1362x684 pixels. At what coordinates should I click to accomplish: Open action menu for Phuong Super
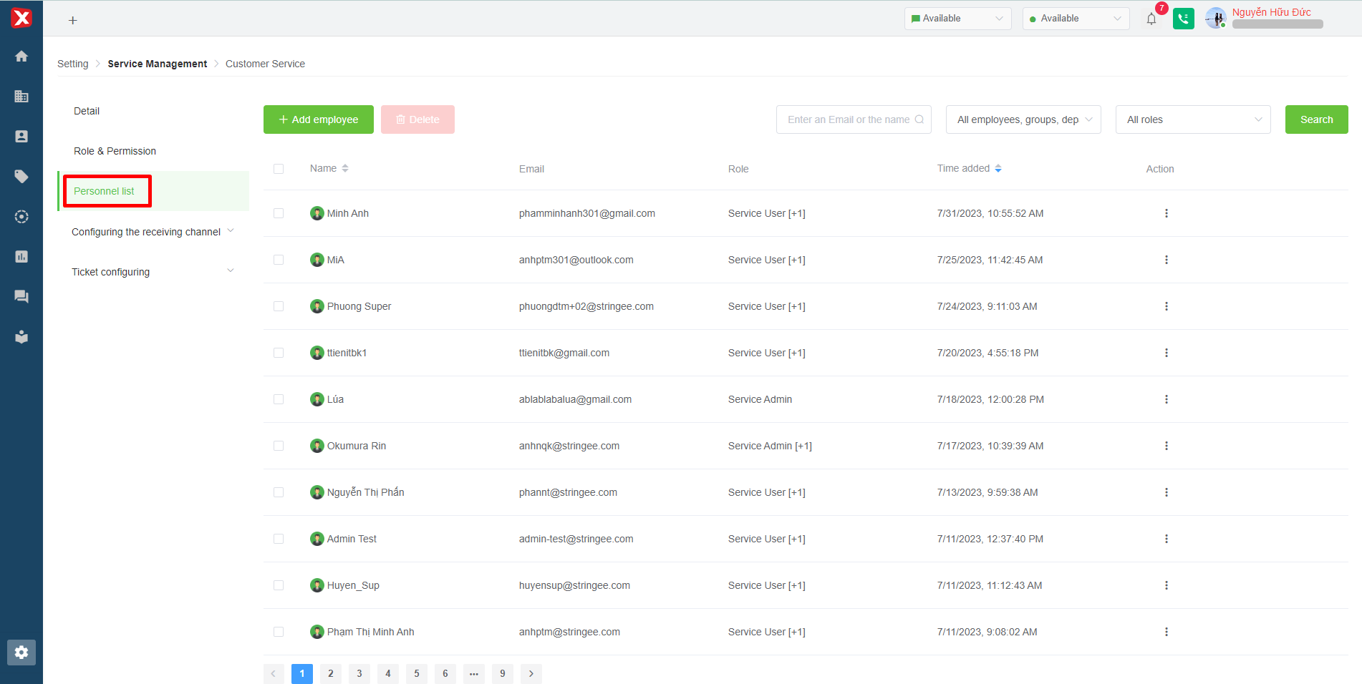(x=1167, y=306)
